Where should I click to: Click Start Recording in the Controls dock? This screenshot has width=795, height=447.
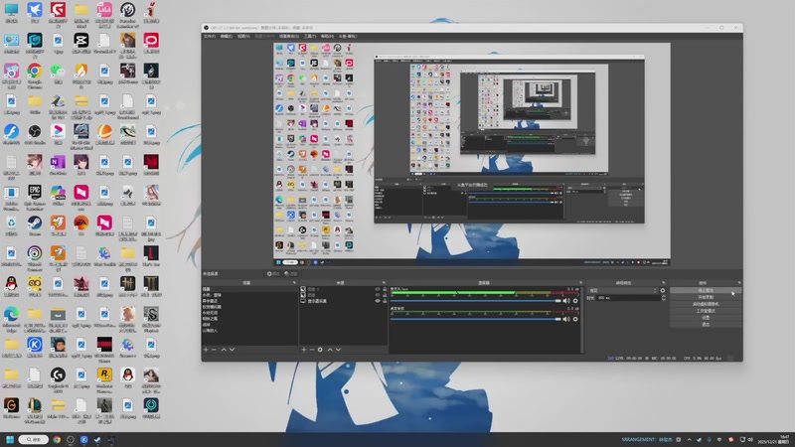[x=706, y=297]
